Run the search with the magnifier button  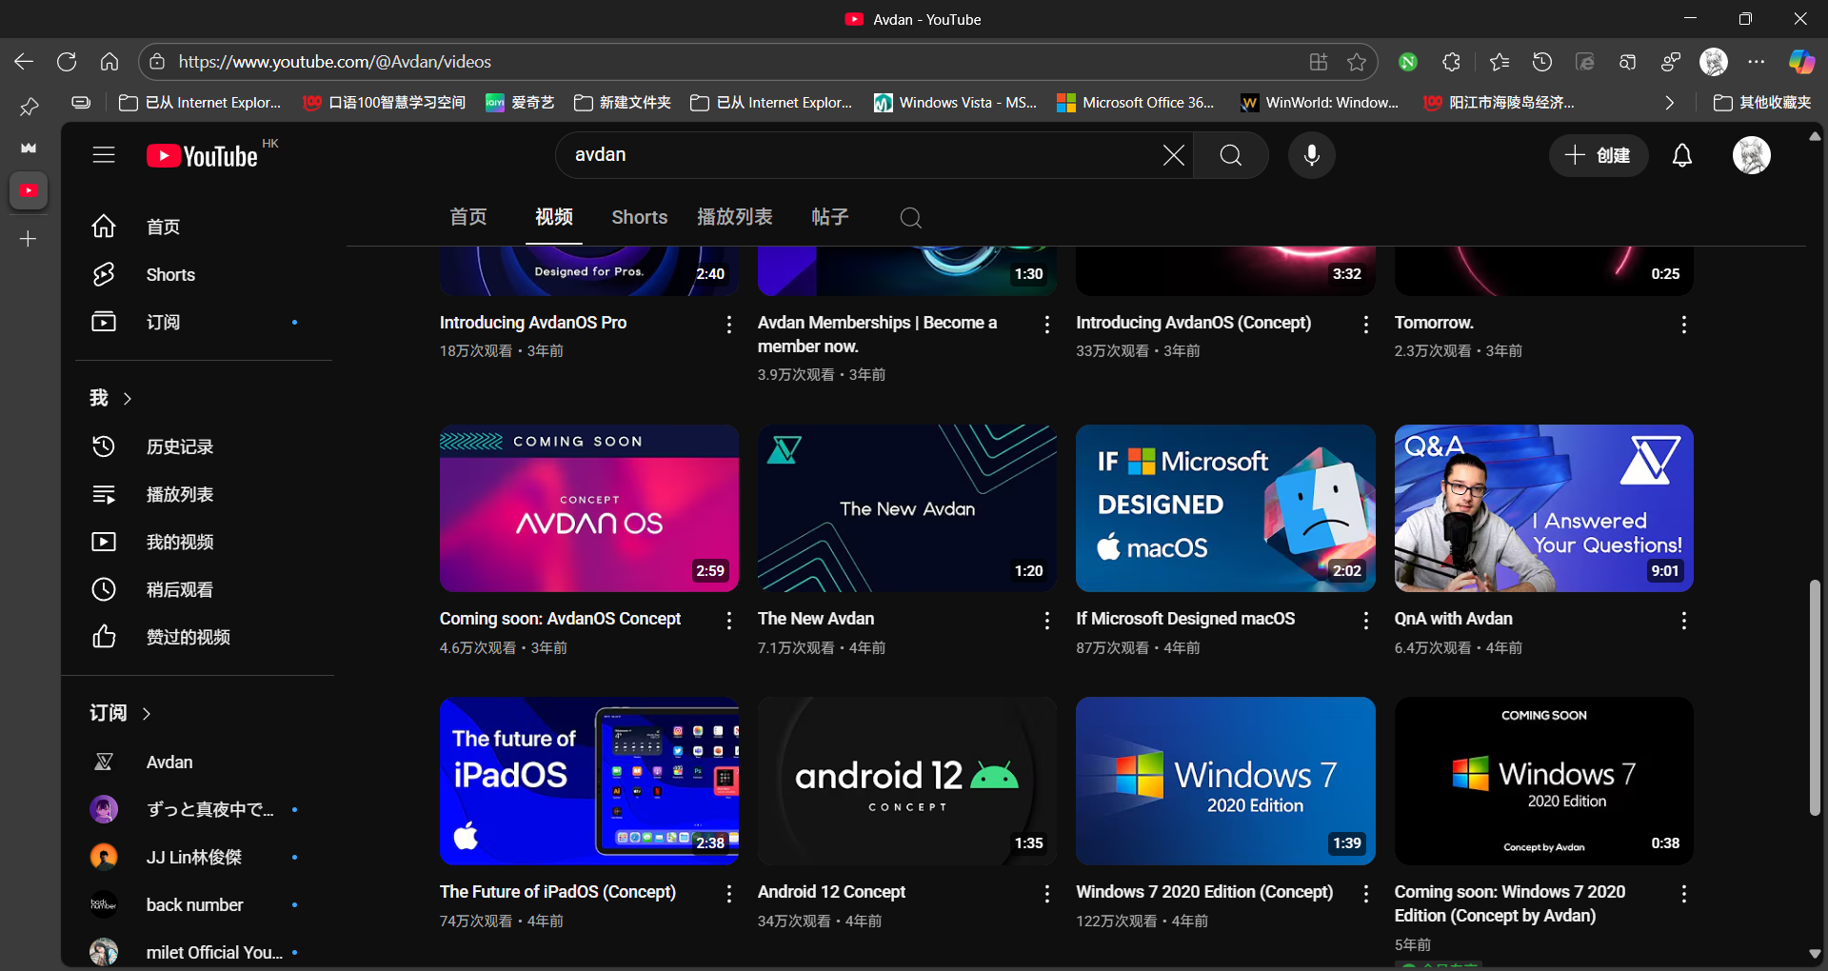pos(1230,155)
